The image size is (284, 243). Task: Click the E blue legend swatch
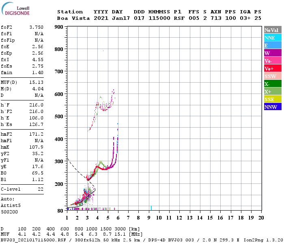click(273, 45)
